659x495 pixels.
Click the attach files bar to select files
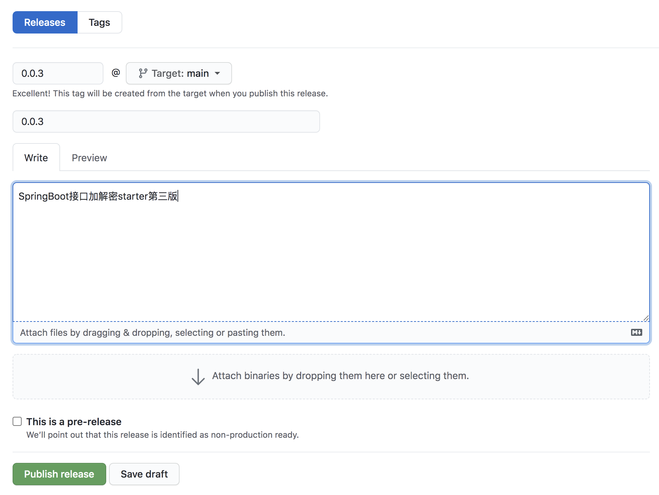[x=152, y=332]
